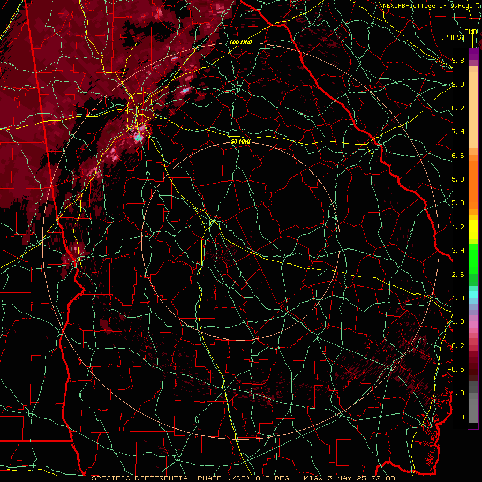The width and height of the screenshot is (482, 482).
Task: Click the bright green segment of the color bar
Action: [473, 258]
